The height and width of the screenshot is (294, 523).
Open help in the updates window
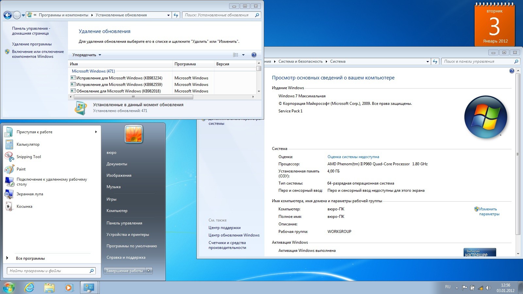point(254,55)
